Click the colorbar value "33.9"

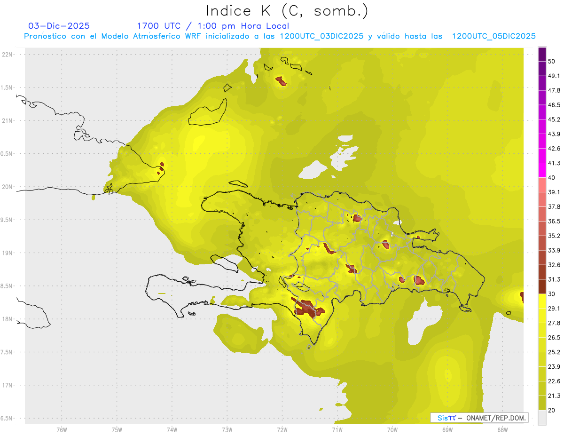click(x=554, y=250)
